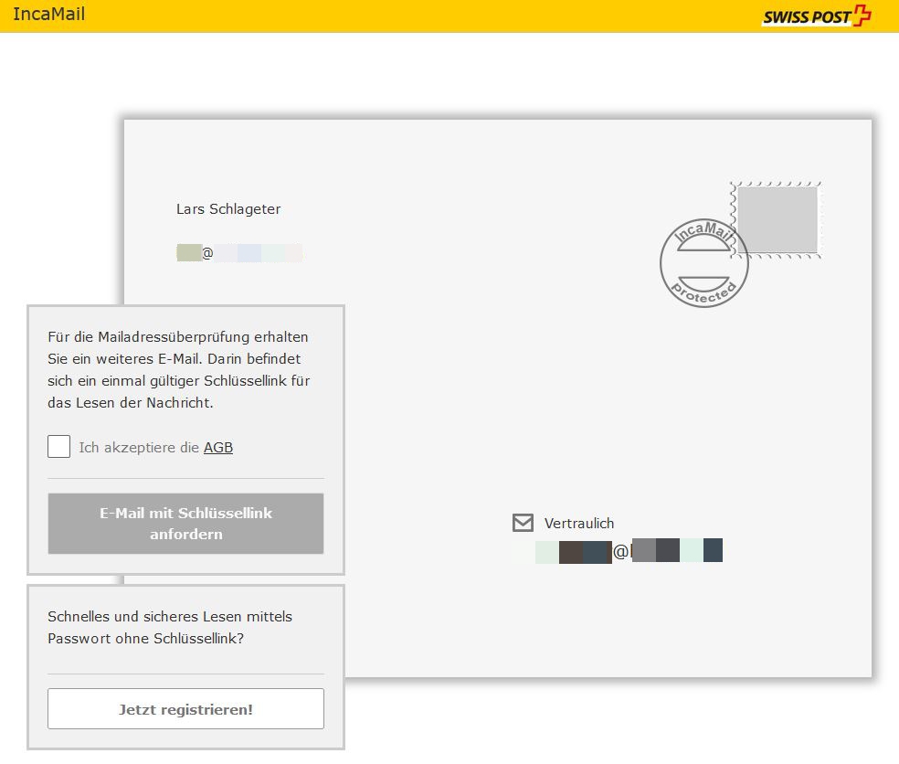Click the text 'Schnelles und sicheres Lesen mittels'

tap(170, 617)
